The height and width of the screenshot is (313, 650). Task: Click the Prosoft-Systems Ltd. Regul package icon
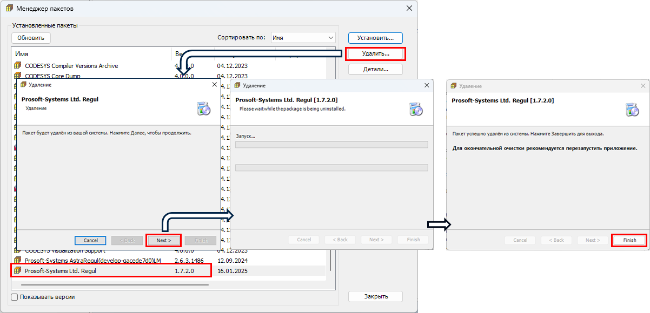click(17, 270)
